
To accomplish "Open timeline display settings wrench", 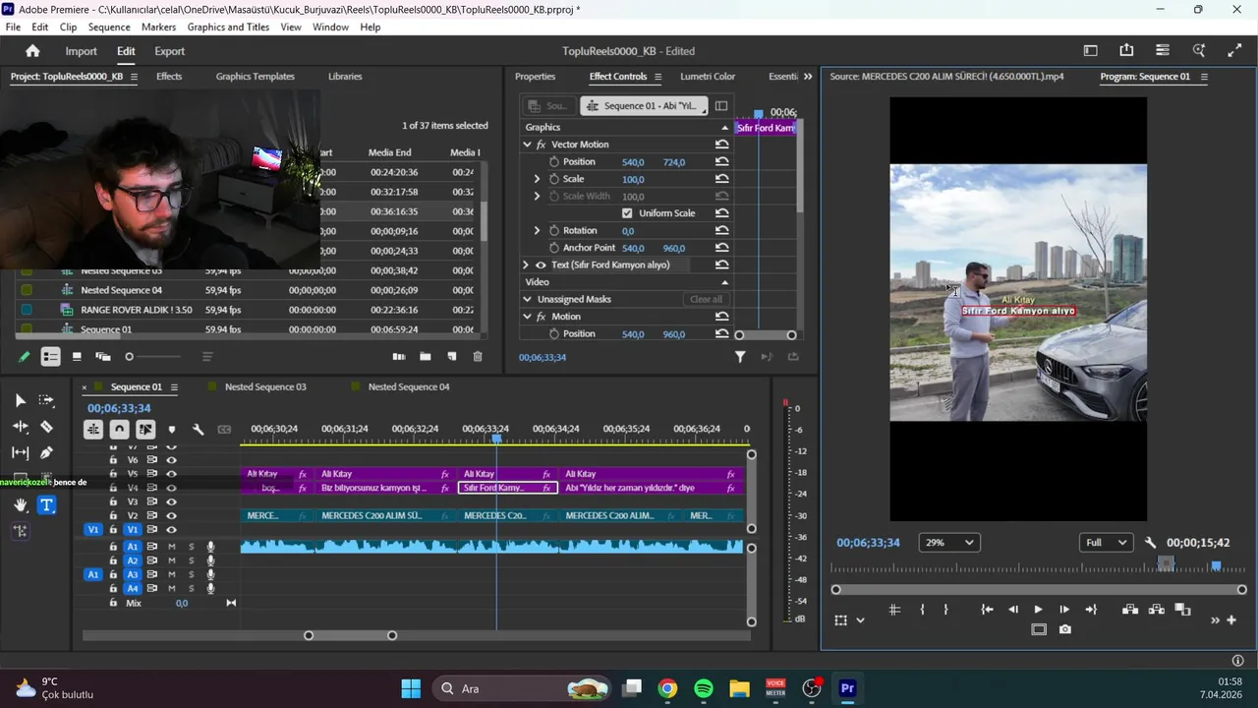I will [x=198, y=429].
